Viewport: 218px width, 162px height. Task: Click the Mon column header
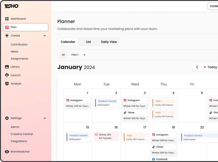[78, 84]
